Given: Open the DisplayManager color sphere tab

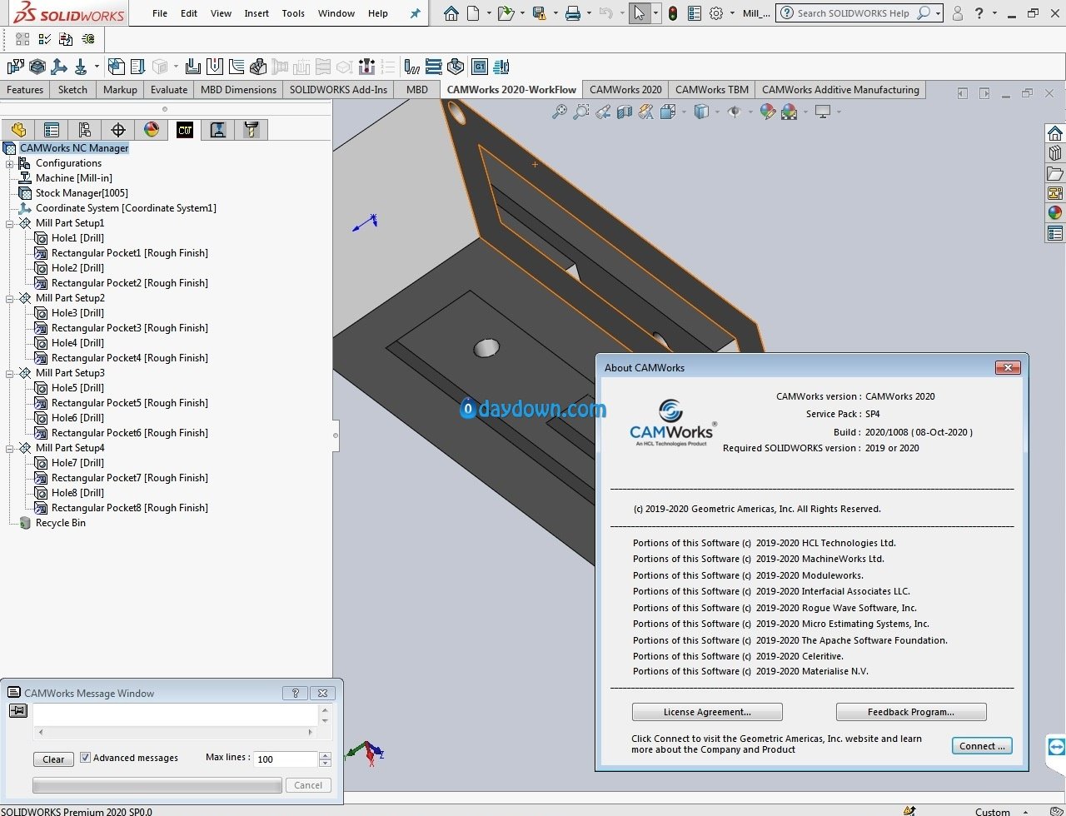Looking at the screenshot, I should 152,130.
